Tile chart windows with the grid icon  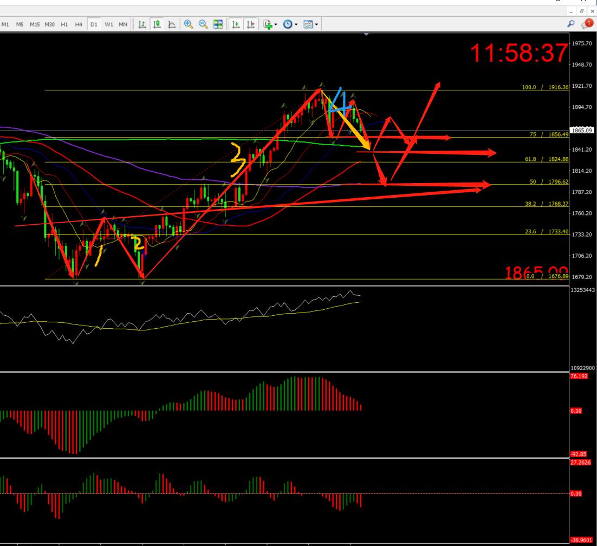[x=218, y=24]
